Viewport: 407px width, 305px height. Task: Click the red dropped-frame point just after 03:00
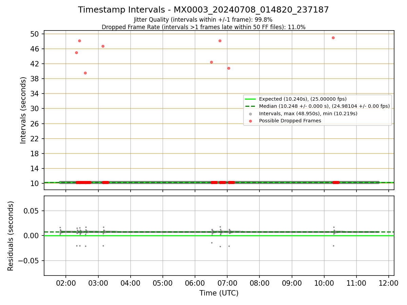coord(103,46)
